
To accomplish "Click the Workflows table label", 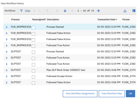I will (10, 11).
